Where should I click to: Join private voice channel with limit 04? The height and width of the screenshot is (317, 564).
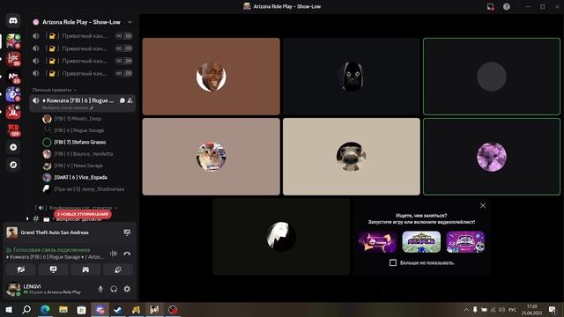point(82,61)
